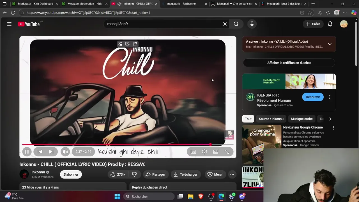The image size is (359, 202).
Task: Open more actions ellipsis under video
Action: [x=232, y=175]
